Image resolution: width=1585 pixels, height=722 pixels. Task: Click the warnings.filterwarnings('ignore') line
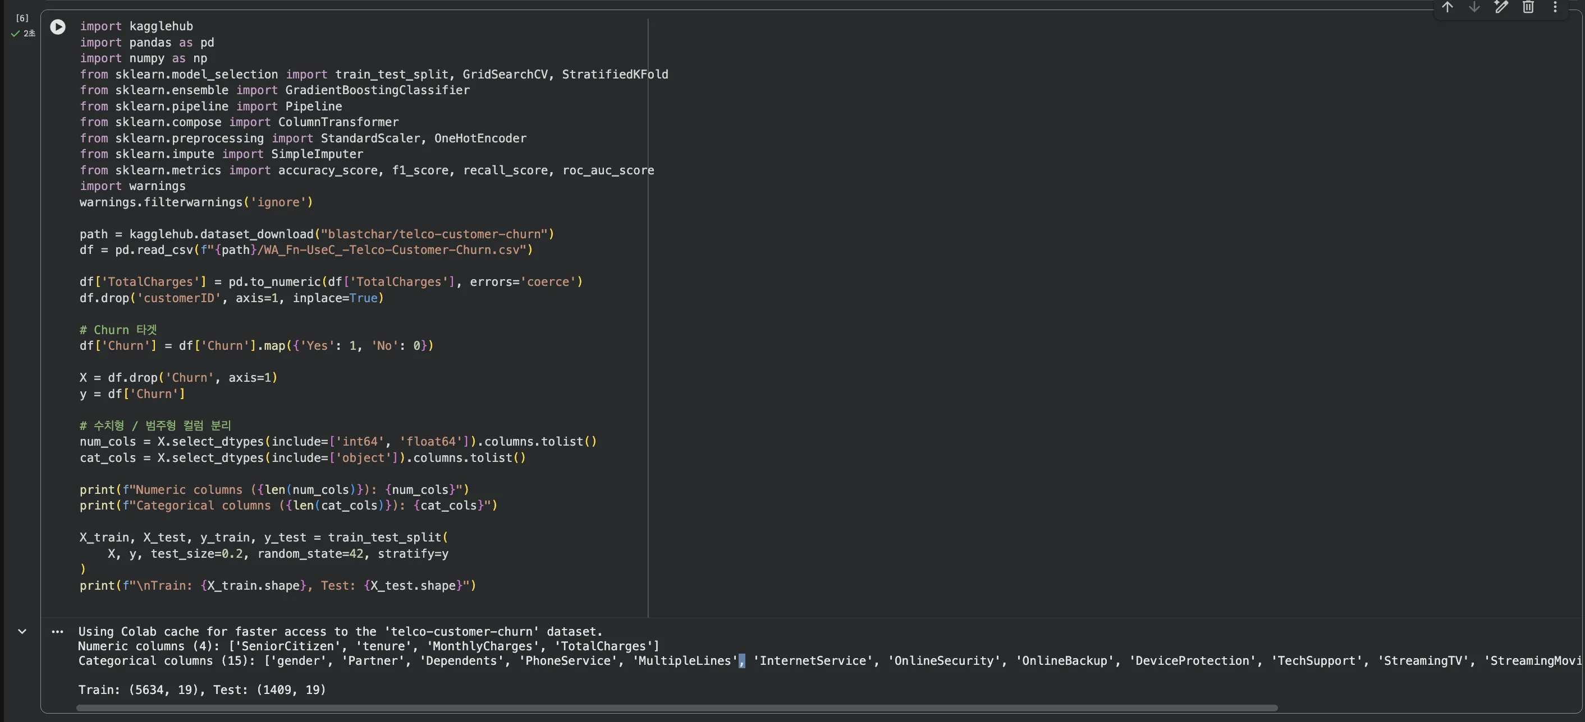pyautogui.click(x=196, y=202)
